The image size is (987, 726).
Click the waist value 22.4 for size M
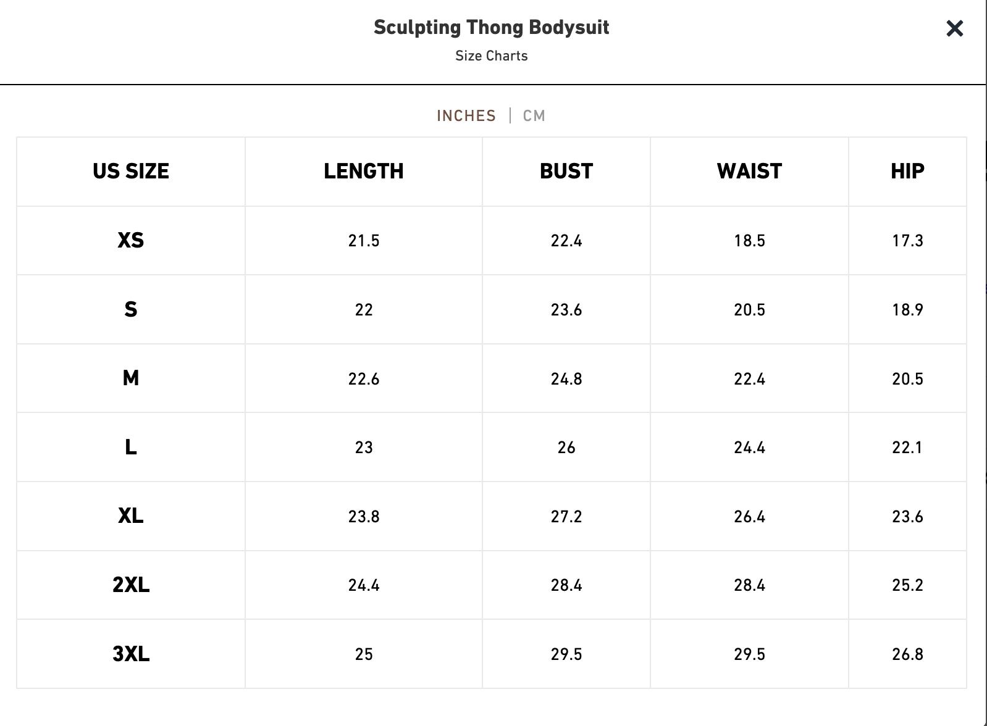749,378
